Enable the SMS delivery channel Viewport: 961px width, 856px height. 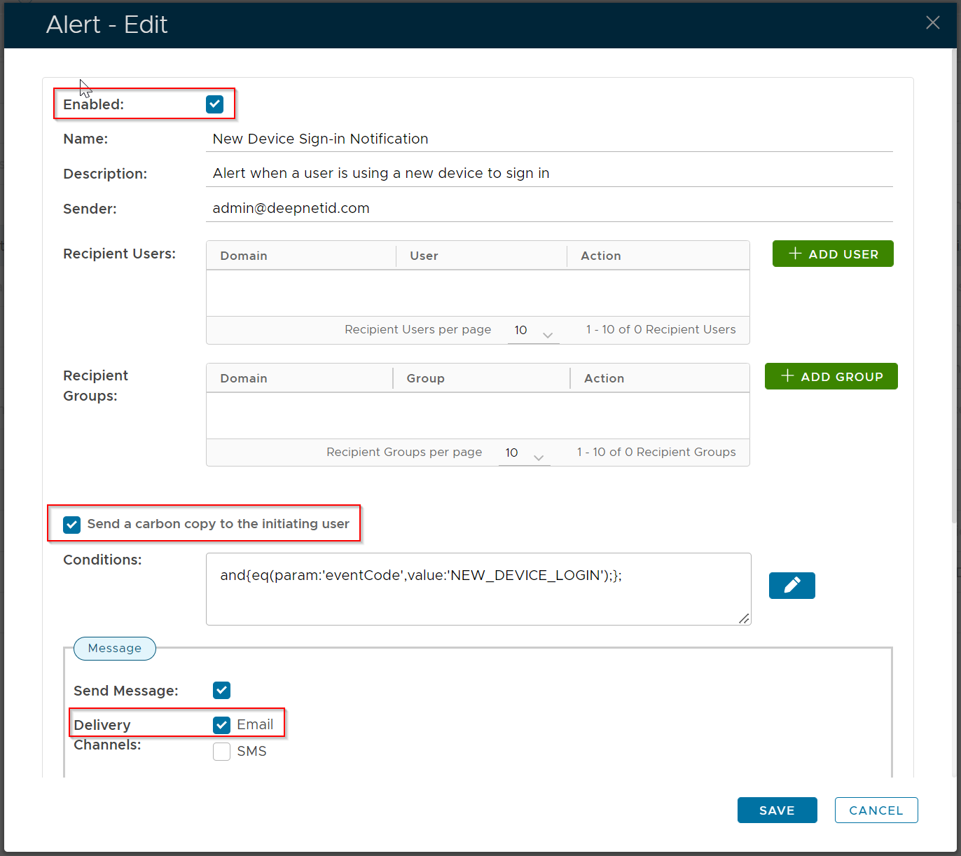coord(221,752)
